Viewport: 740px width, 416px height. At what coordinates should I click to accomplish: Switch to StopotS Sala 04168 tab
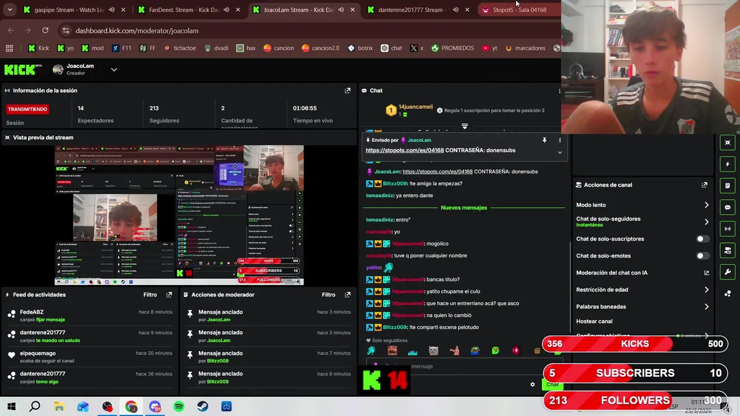pyautogui.click(x=519, y=10)
